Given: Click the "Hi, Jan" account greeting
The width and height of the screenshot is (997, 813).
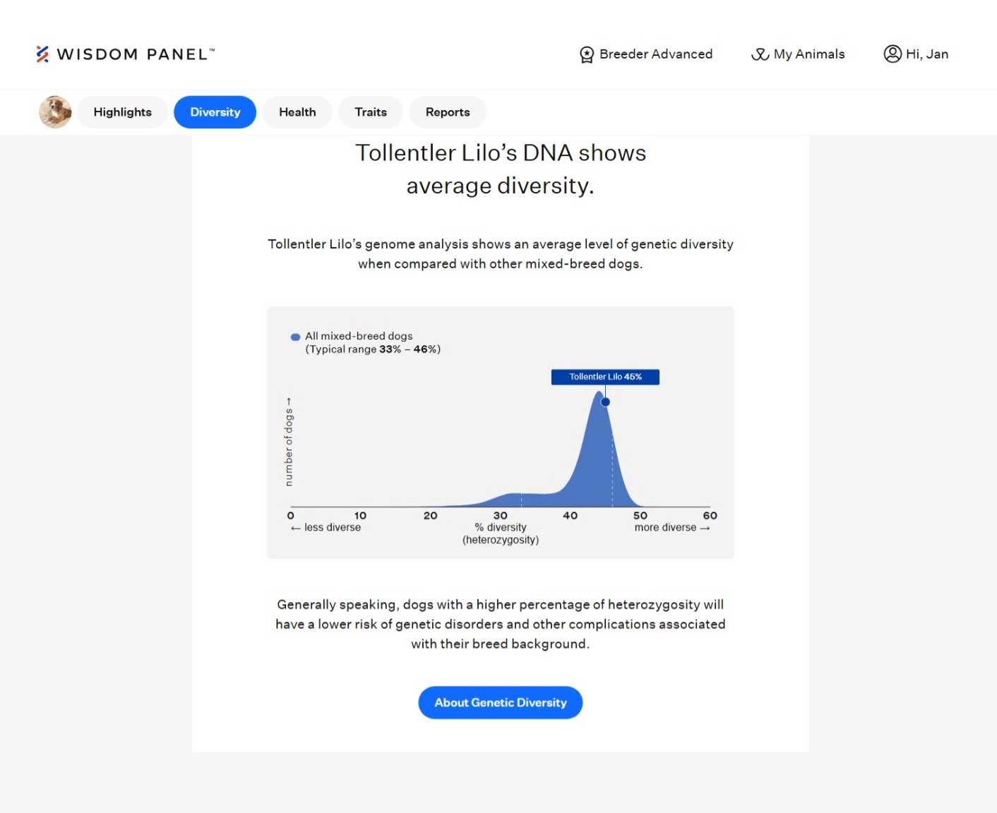Looking at the screenshot, I should tap(926, 54).
